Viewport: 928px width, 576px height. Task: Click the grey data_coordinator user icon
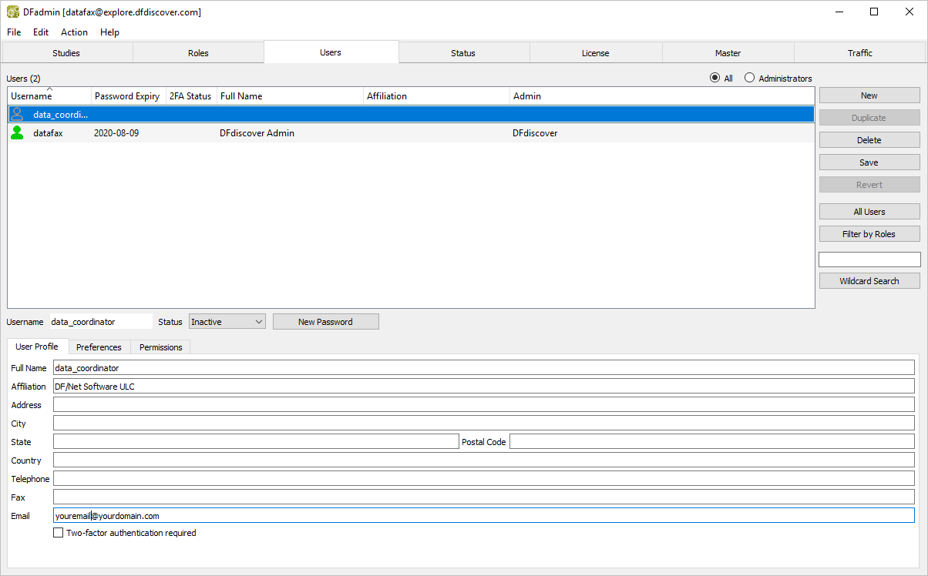[17, 114]
